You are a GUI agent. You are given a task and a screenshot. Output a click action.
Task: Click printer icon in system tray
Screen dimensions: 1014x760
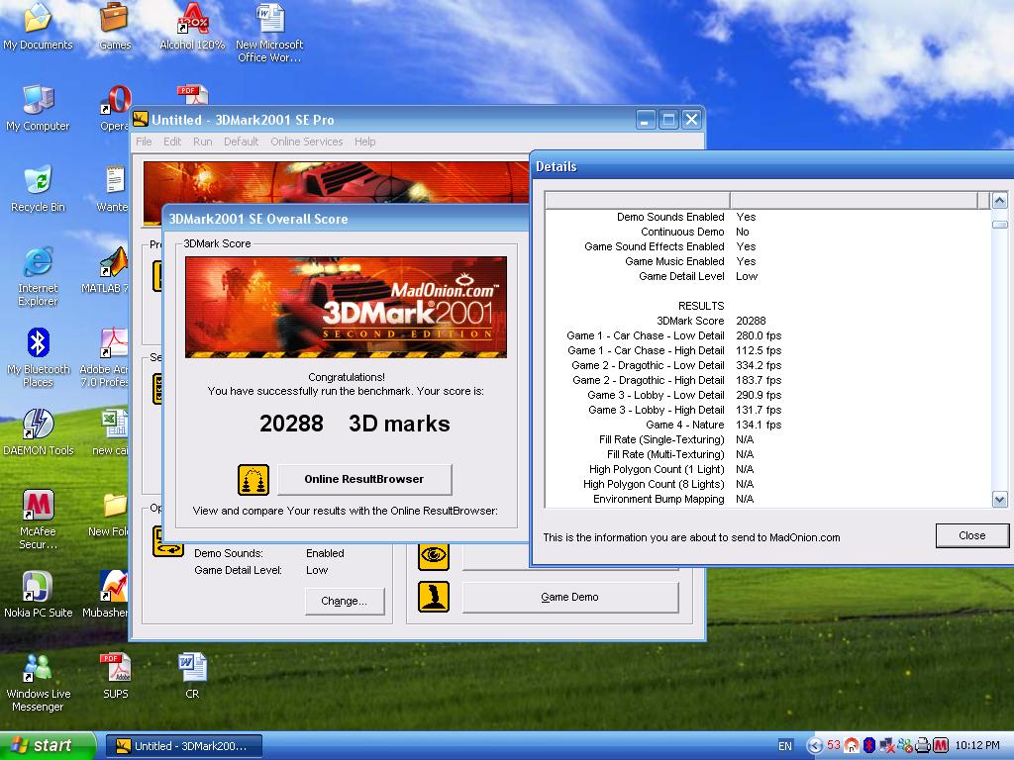coord(924,745)
